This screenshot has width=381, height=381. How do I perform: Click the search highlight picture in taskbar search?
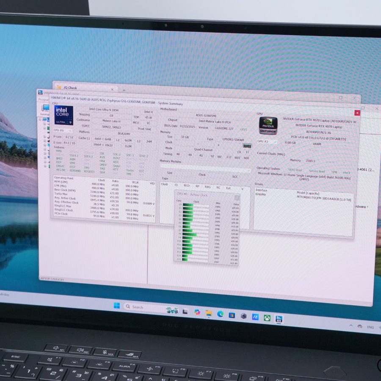172,310
